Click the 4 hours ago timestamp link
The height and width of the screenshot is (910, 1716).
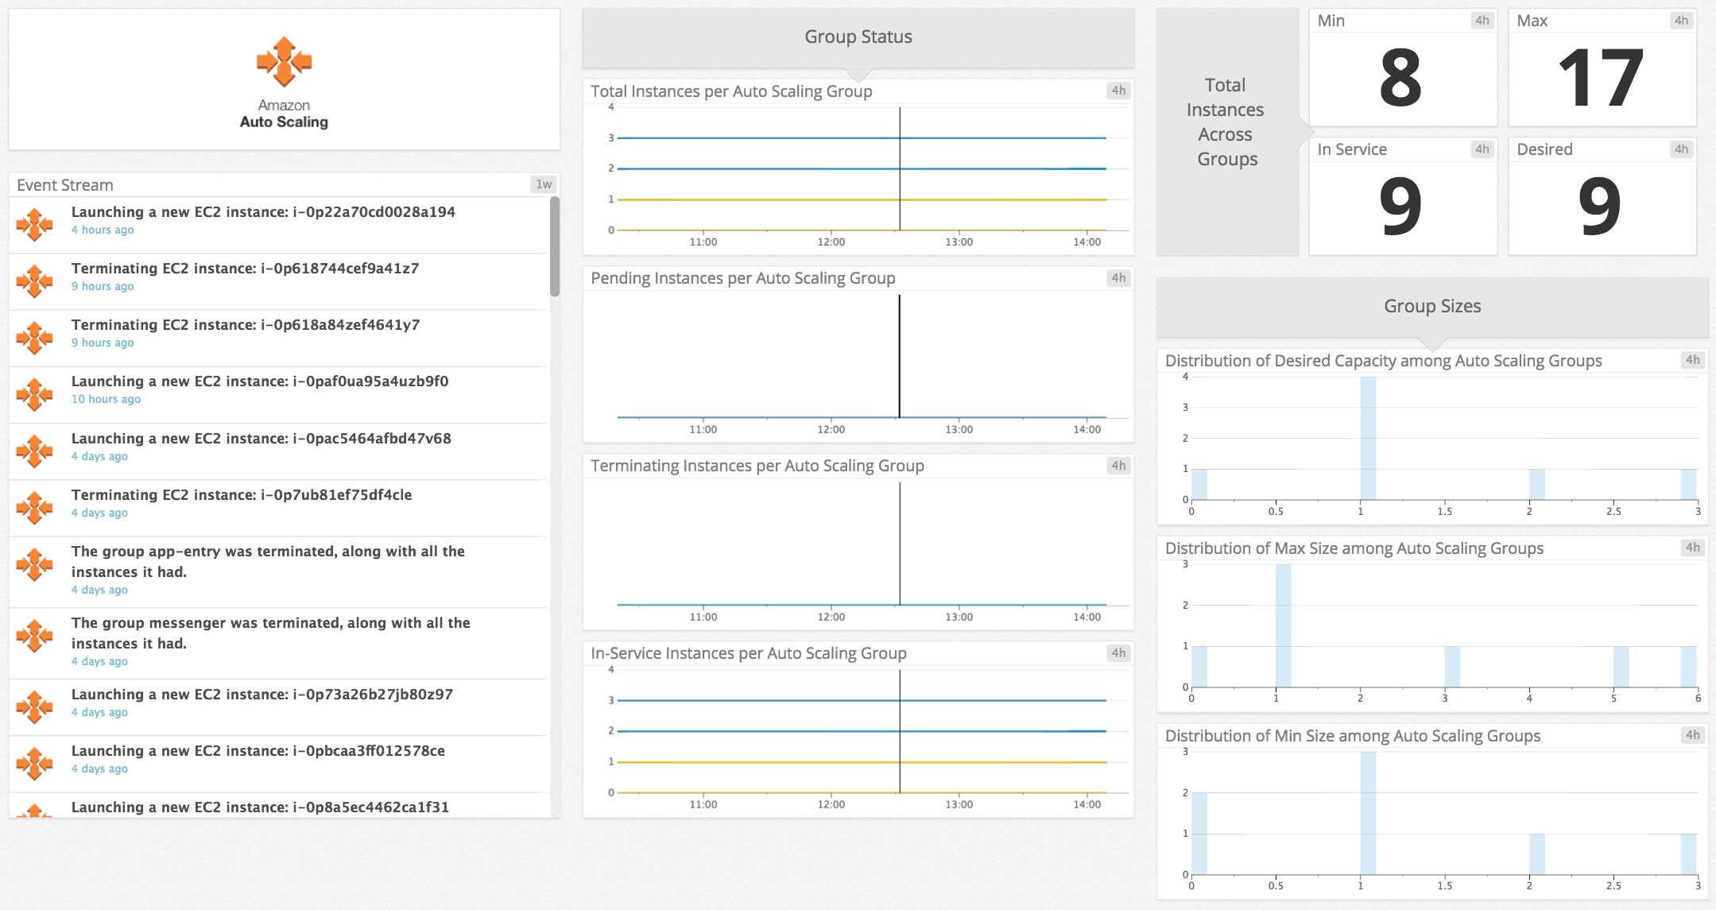pos(103,230)
